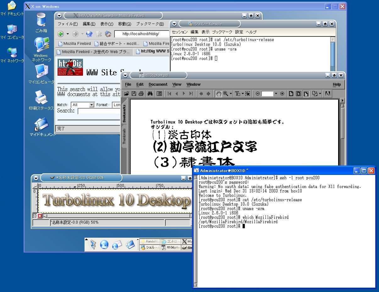This screenshot has height=292, width=379.
Task: Click previous view double-arrow in PDF toolbar
Action: click(201, 94)
